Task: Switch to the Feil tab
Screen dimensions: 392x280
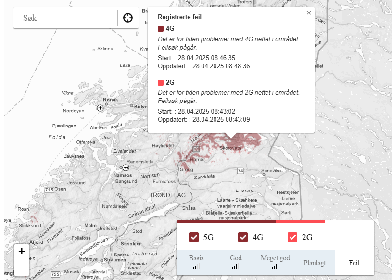Action: tap(354, 263)
